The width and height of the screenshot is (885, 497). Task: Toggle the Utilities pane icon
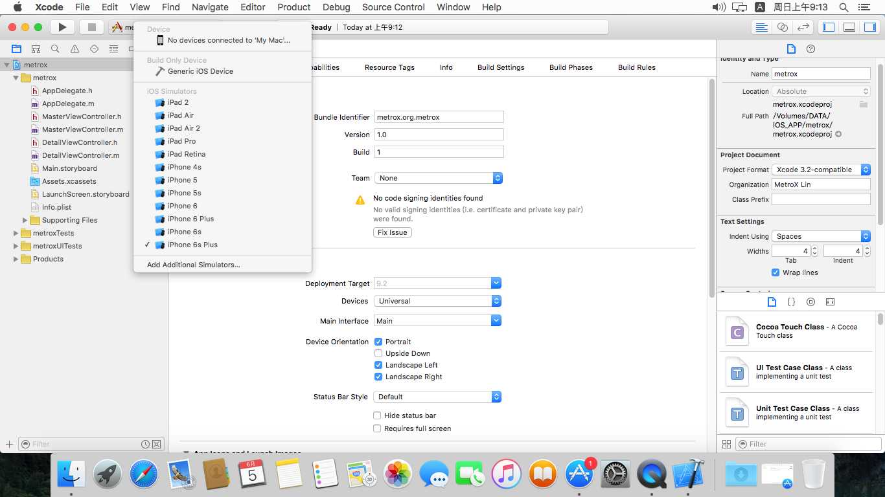point(869,27)
